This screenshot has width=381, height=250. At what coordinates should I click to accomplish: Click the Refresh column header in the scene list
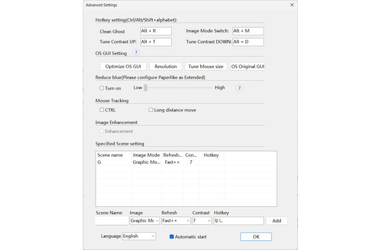[172, 155]
